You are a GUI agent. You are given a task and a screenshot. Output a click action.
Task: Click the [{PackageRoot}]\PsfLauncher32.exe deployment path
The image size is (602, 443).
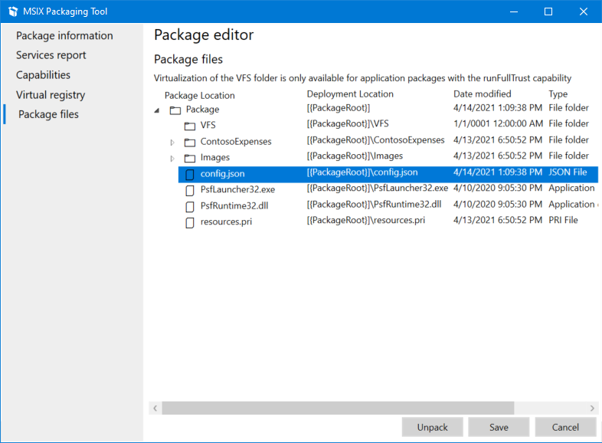click(378, 189)
